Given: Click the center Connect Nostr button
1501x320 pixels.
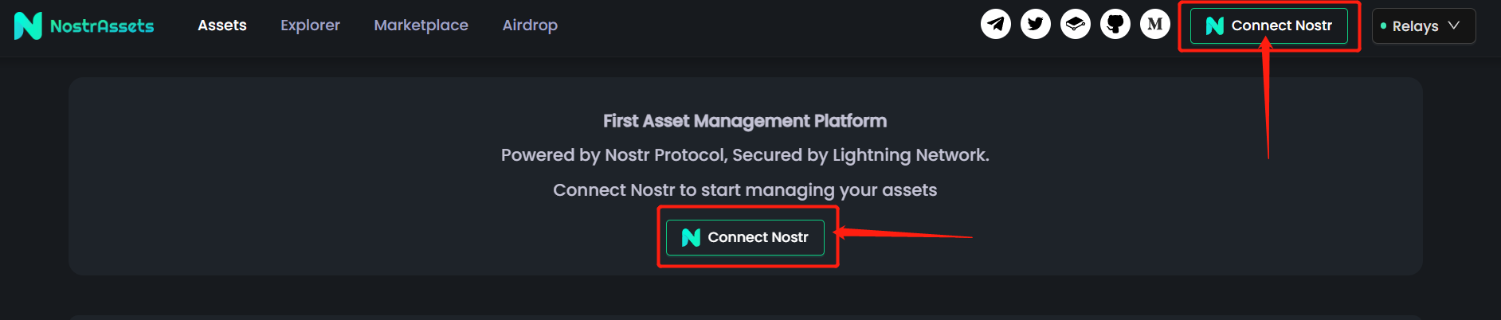Looking at the screenshot, I should coord(745,237).
